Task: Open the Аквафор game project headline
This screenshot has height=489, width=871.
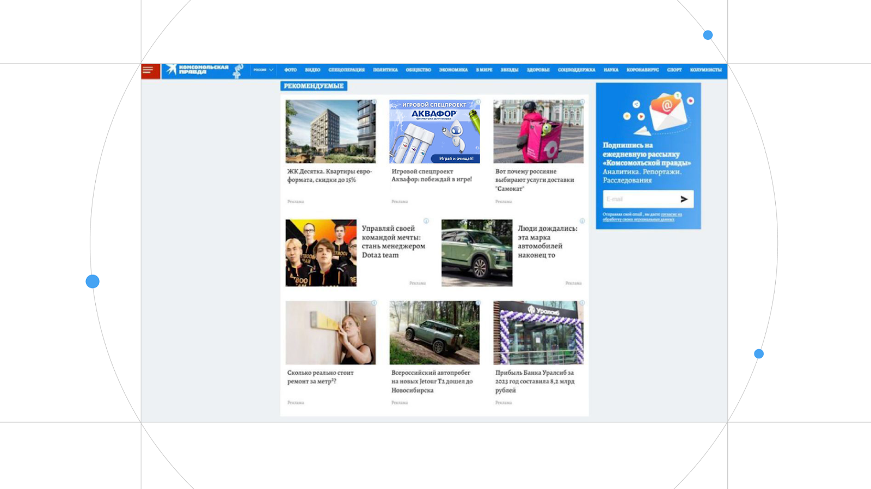Action: [x=432, y=175]
